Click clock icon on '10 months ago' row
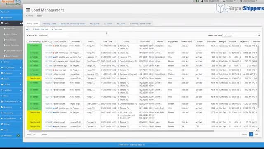 [54, 62]
